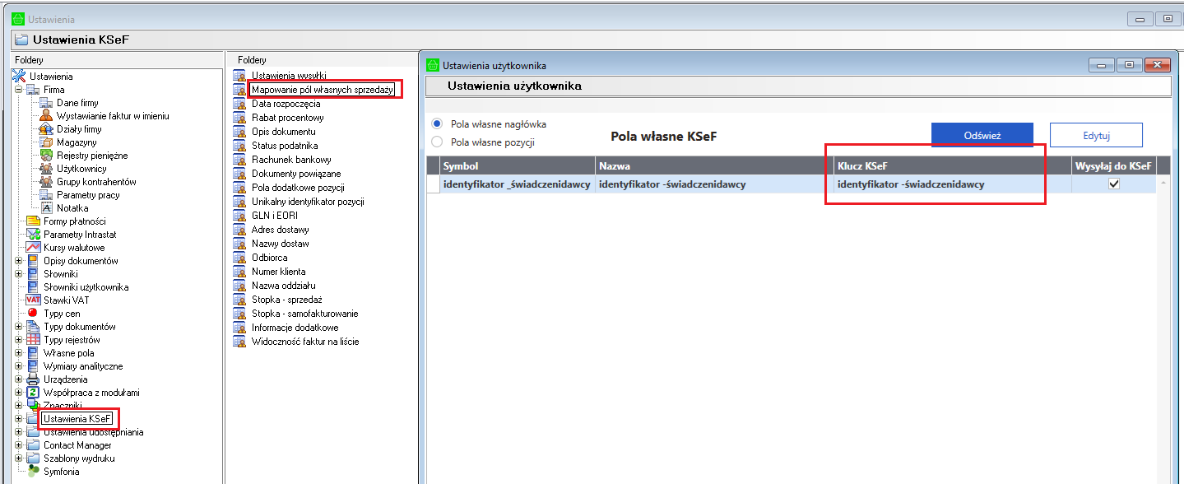Click the Urządzenia printer icon
Image resolution: width=1184 pixels, height=484 pixels.
pyautogui.click(x=33, y=379)
